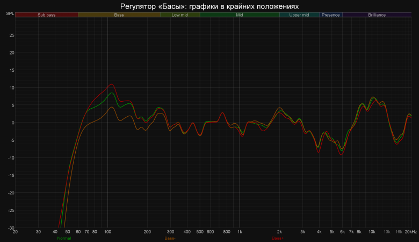Click the orange Bass- legend label
The height and width of the screenshot is (242, 419).
pyautogui.click(x=170, y=238)
